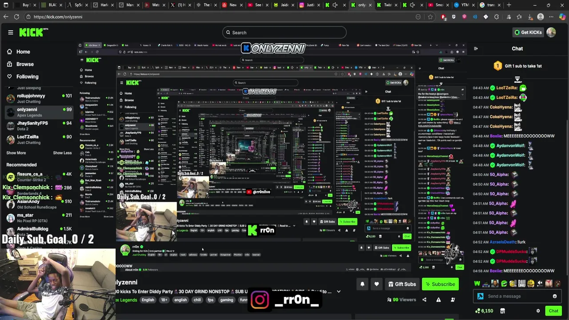Focus the Kick search box
This screenshot has height=320, width=569.
point(284,32)
